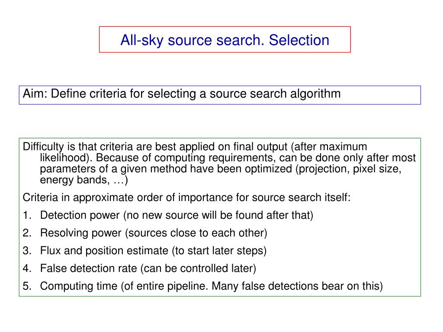The image size is (443, 332).
Task: Click the text '(to start later steps)'
Action: 219,251
